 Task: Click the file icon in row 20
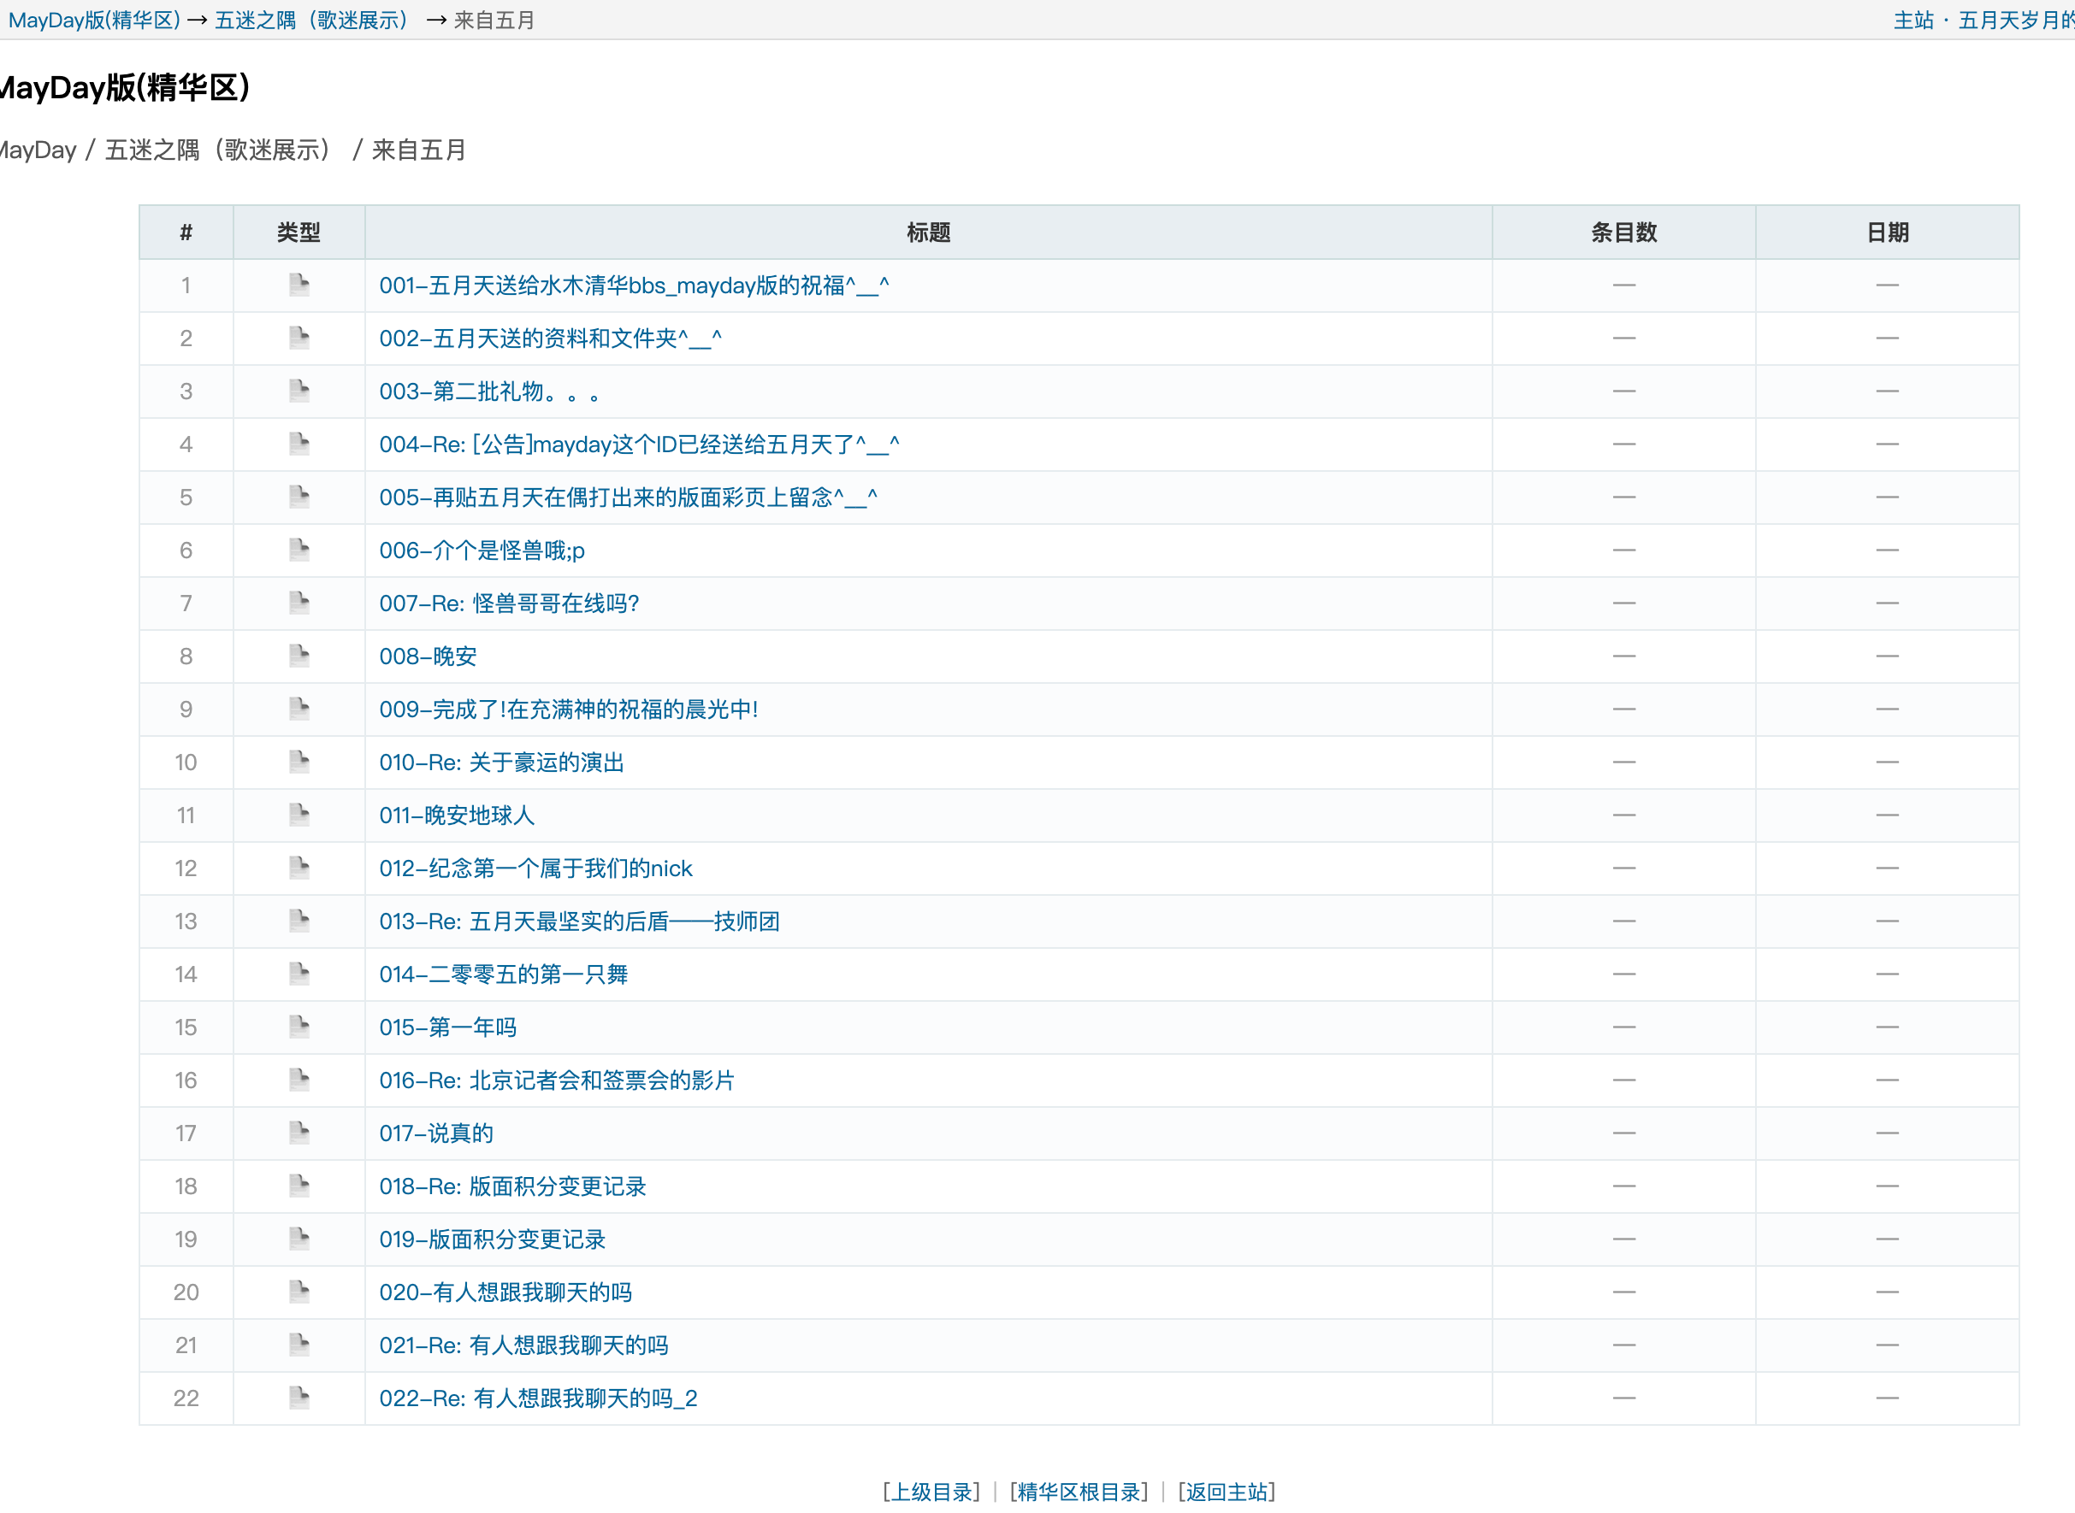click(x=299, y=1292)
